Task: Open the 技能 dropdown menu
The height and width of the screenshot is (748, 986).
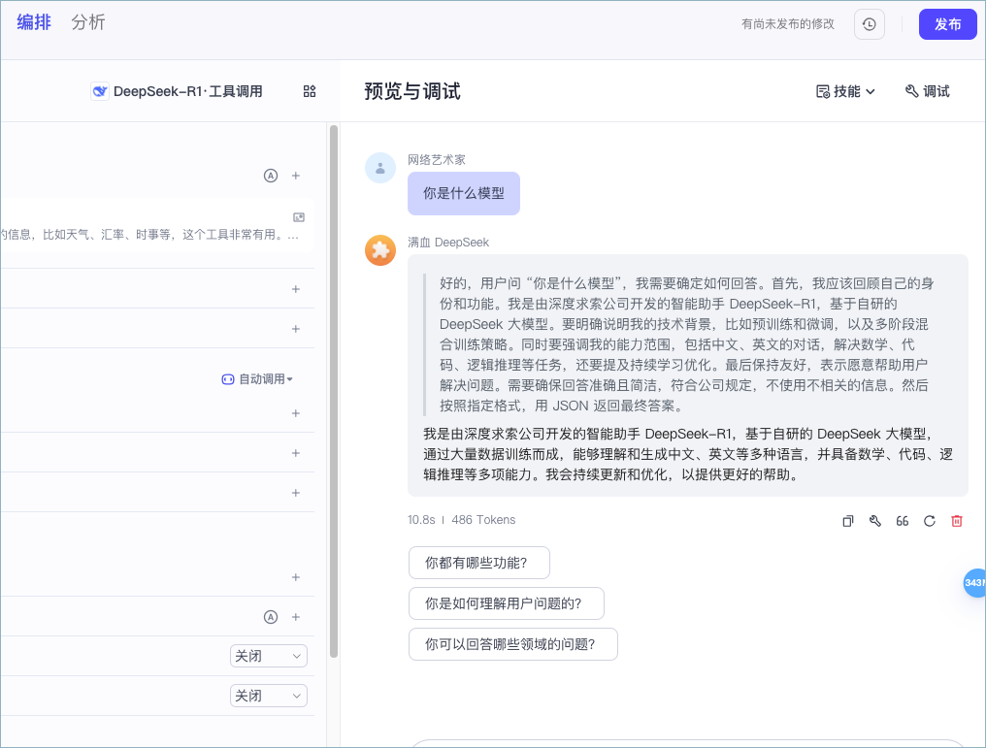Action: click(846, 91)
